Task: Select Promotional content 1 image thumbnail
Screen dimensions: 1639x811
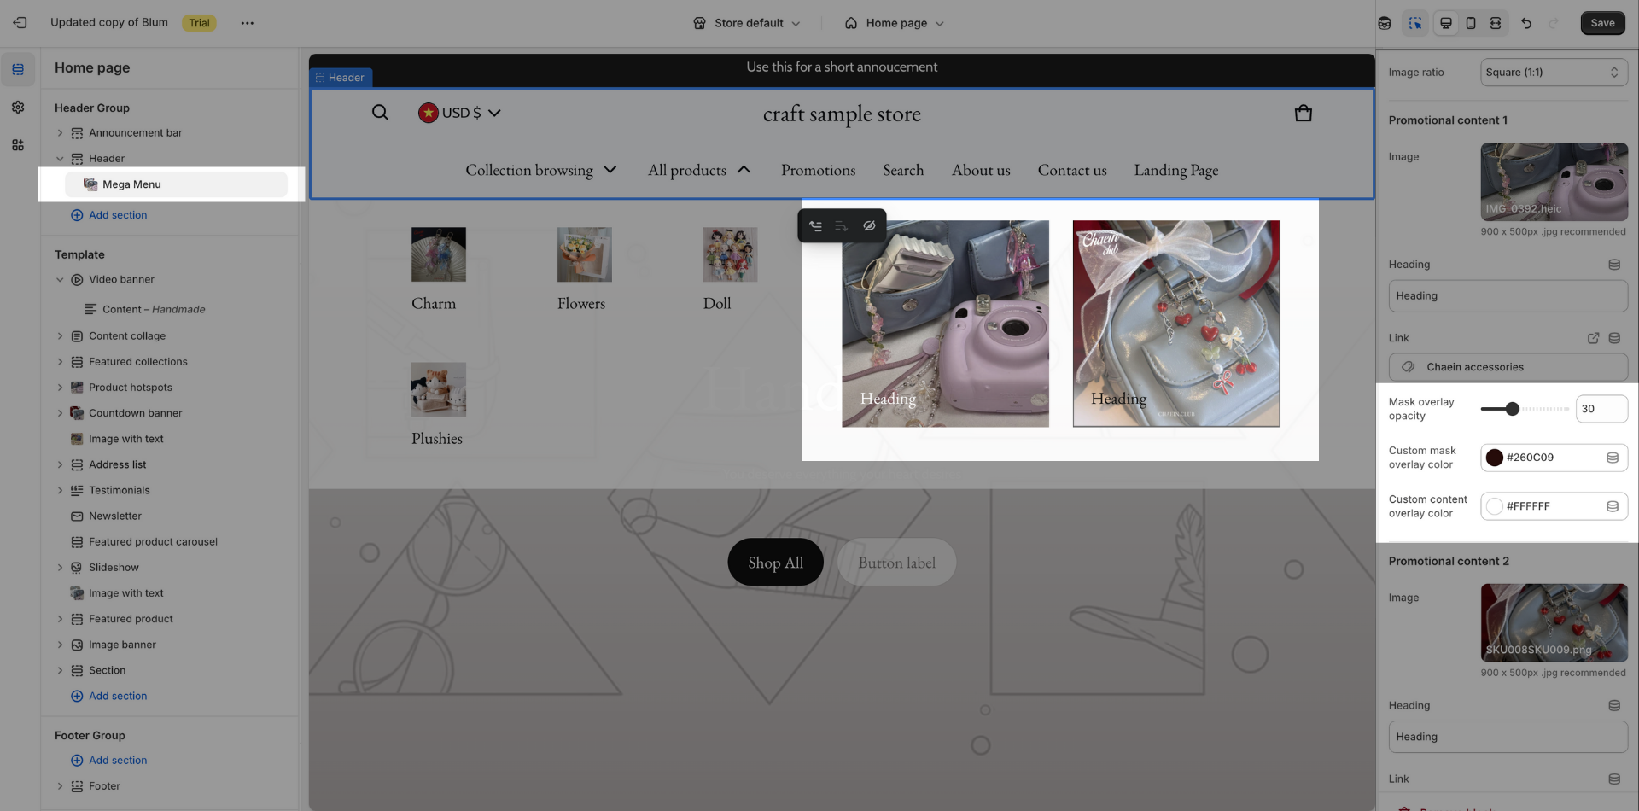Action: 1554,182
